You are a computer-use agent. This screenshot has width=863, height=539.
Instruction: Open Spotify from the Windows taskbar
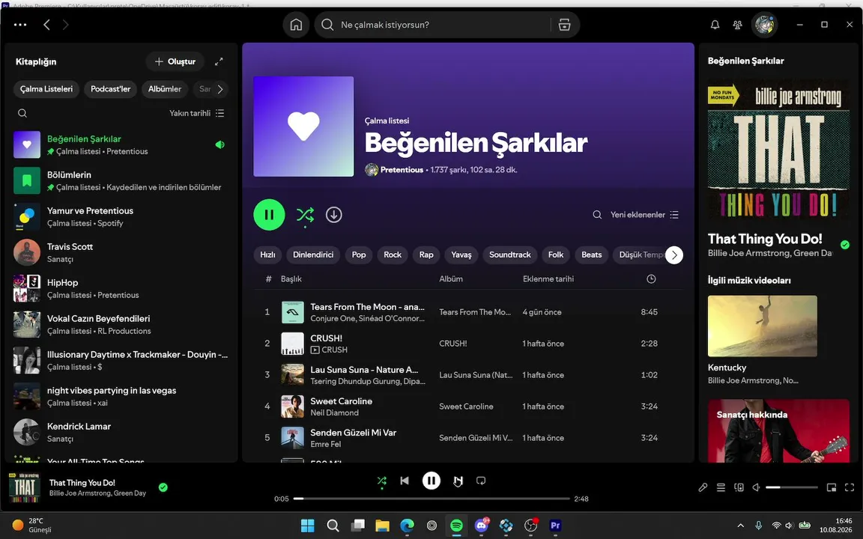coord(456,526)
